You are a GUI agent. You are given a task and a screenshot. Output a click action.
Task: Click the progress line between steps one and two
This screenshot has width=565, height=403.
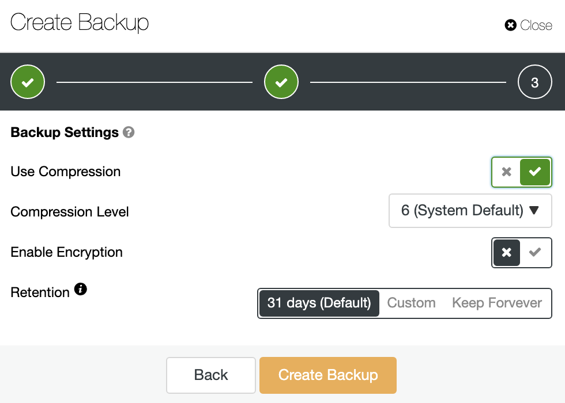click(x=155, y=82)
